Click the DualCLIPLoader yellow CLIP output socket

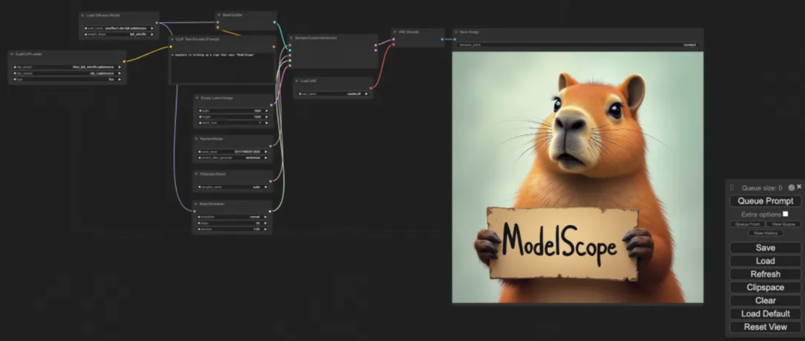point(124,61)
